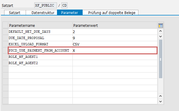Select the row marker for EXCEL_UPLOAD_FORMAT
The width and height of the screenshot is (179, 111).
point(6,44)
